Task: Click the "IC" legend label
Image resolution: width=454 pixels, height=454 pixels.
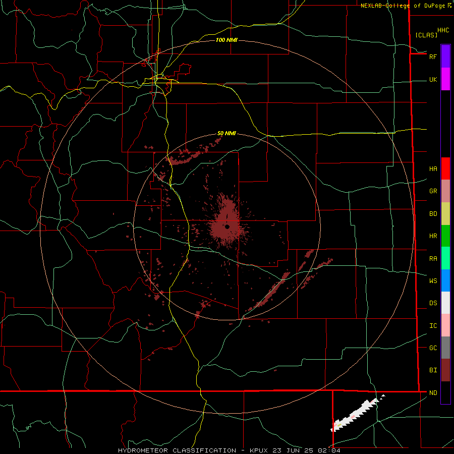Action: coord(433,325)
